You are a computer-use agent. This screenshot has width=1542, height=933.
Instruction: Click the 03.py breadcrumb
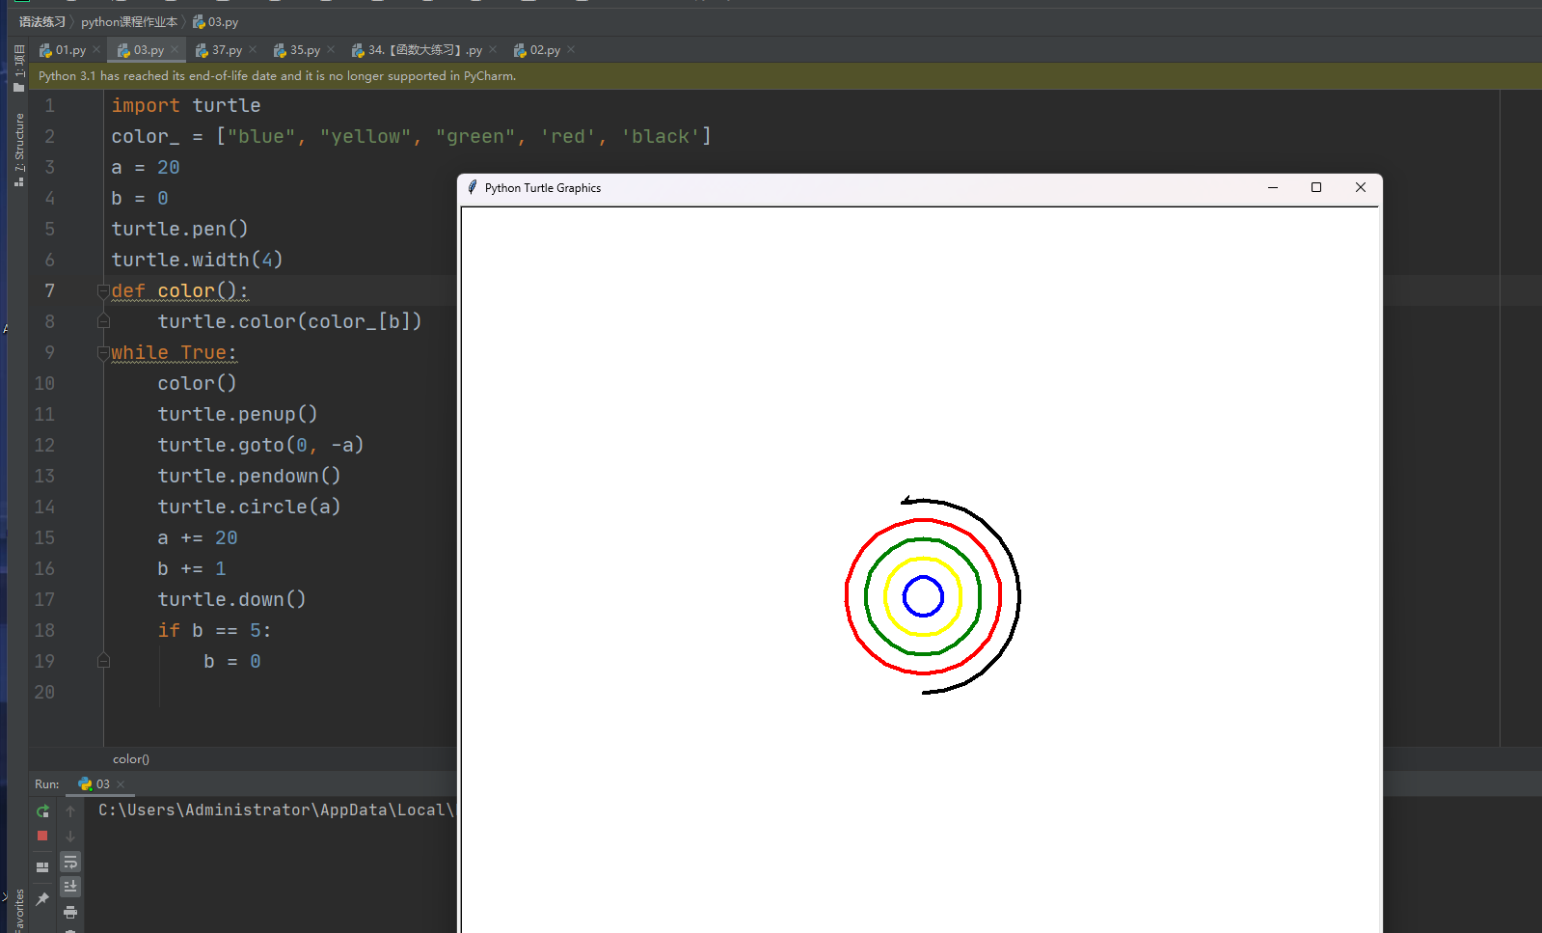click(x=215, y=21)
